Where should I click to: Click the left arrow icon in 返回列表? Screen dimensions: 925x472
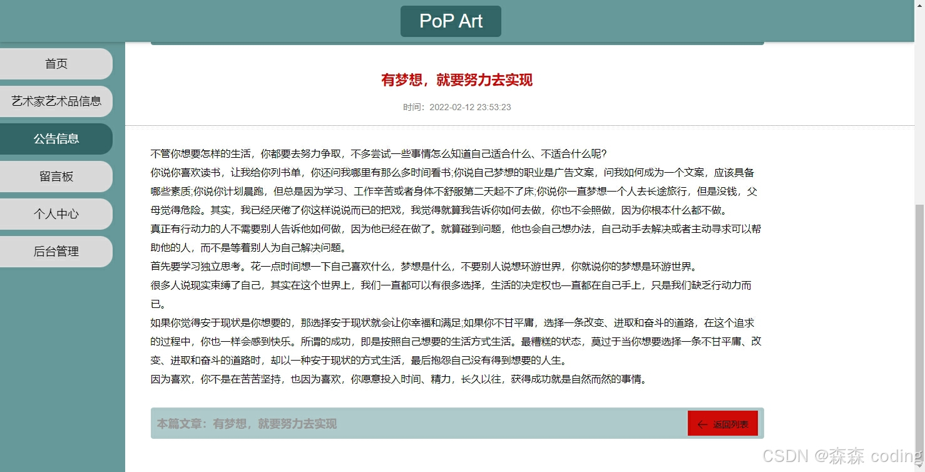click(x=702, y=424)
